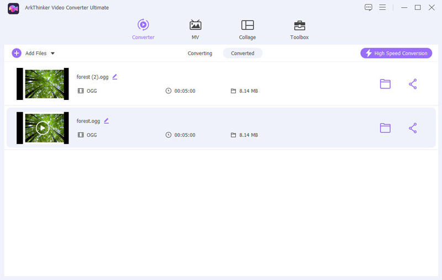Enable High Speed Conversion
442x280 pixels.
click(396, 53)
